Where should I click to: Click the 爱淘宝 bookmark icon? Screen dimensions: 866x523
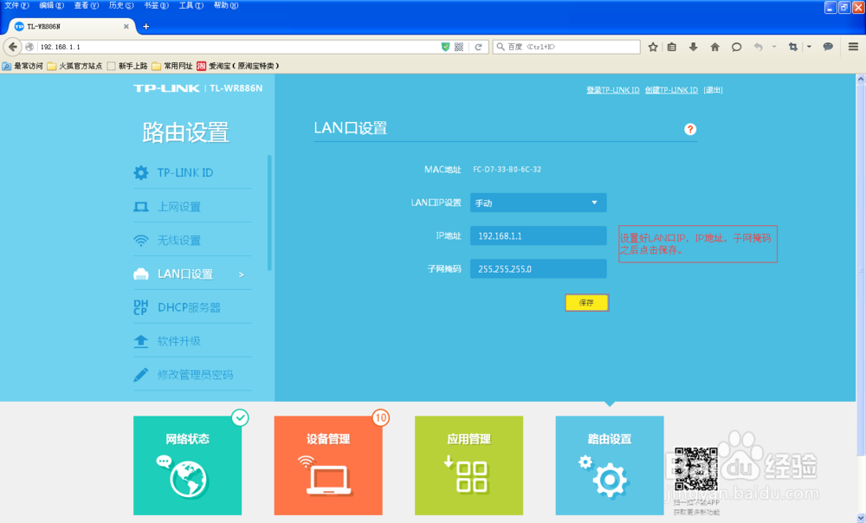pyautogui.click(x=202, y=67)
